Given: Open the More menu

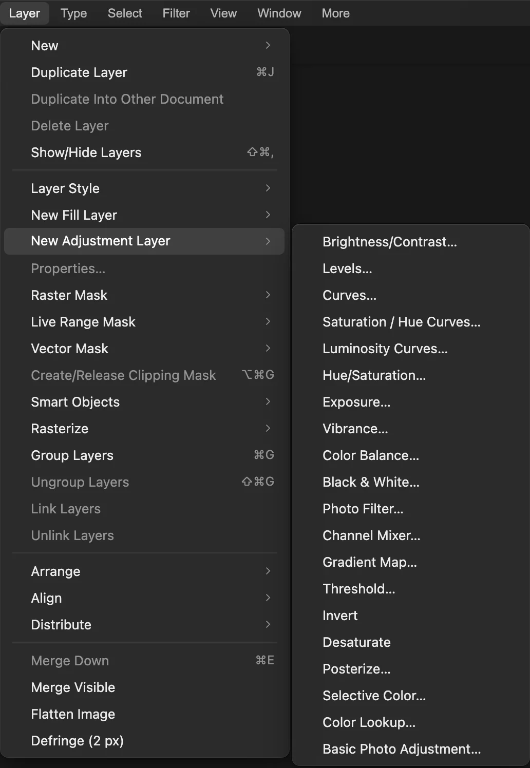Looking at the screenshot, I should point(336,13).
